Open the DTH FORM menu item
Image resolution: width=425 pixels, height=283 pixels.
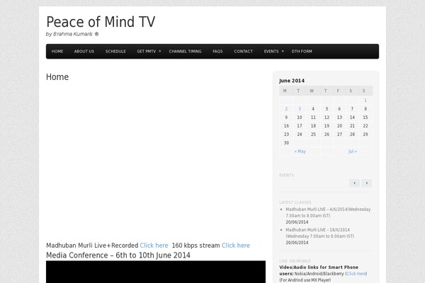click(302, 51)
